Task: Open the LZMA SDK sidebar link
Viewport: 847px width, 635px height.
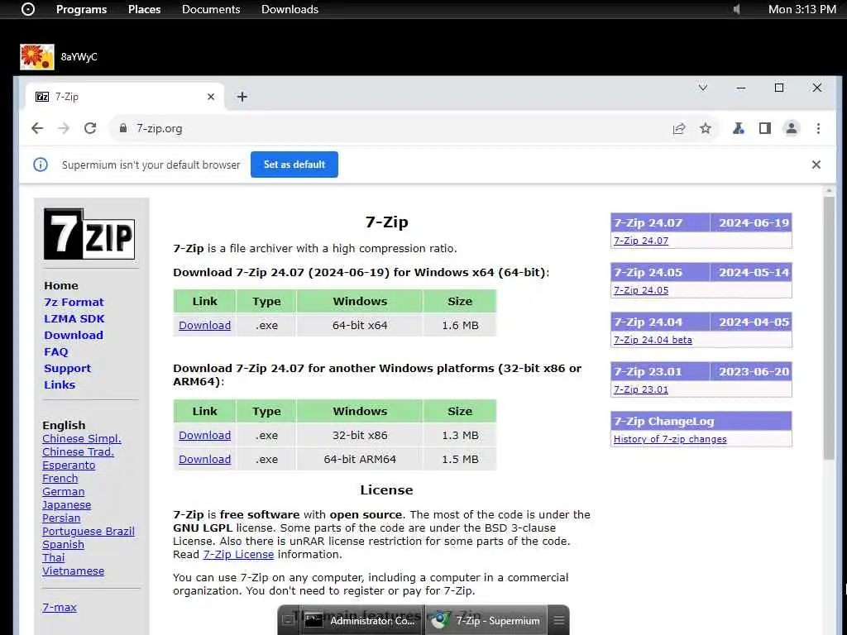Action: point(74,319)
